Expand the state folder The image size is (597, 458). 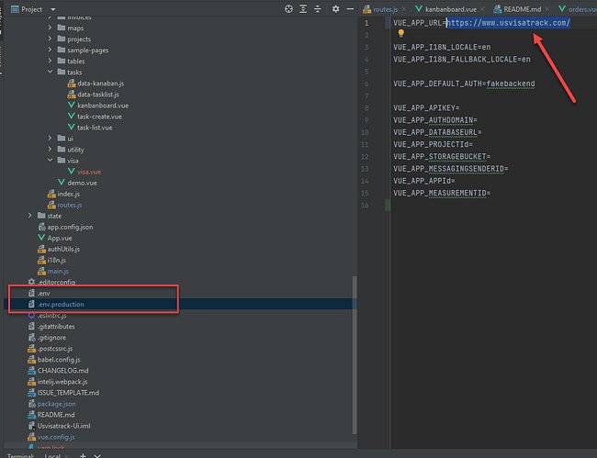coord(30,216)
